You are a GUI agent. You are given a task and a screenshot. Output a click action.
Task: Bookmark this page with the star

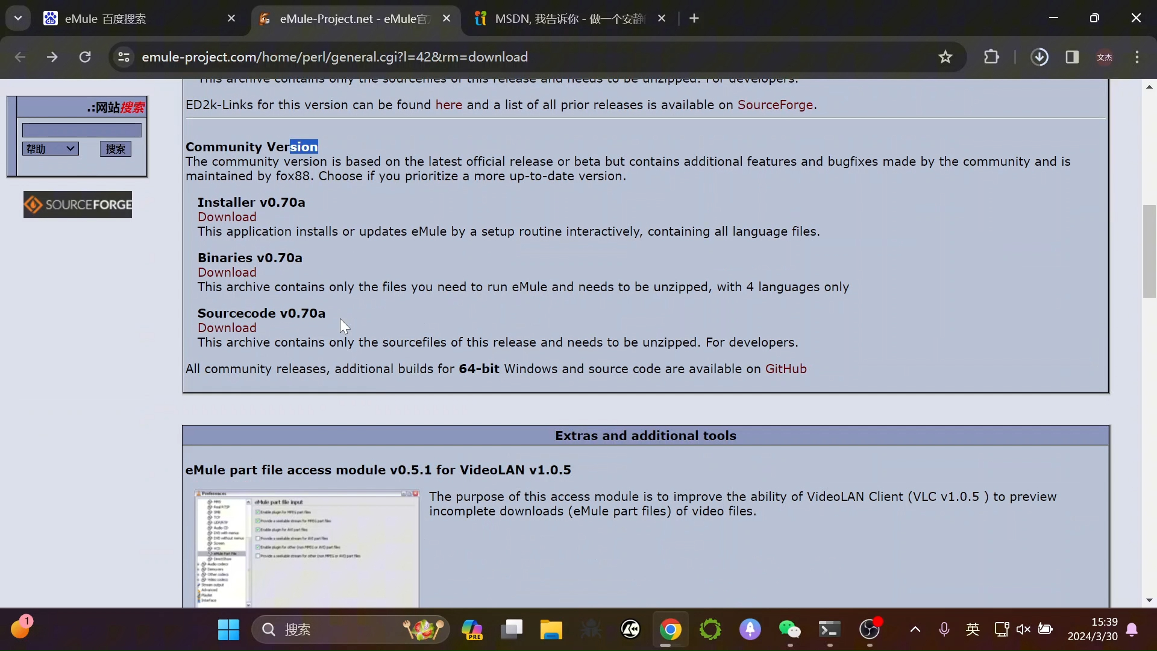[945, 57]
